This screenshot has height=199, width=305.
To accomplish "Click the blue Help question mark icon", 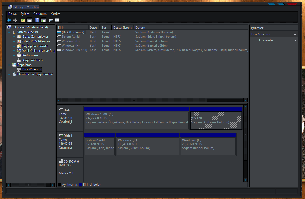I will click(37, 20).
